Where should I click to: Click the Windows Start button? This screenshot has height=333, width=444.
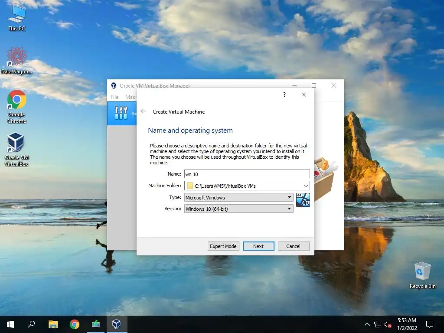(x=10, y=324)
